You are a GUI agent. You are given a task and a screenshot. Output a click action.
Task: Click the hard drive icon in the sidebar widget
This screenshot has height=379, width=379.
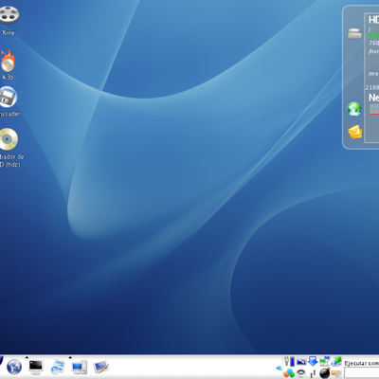click(x=354, y=33)
